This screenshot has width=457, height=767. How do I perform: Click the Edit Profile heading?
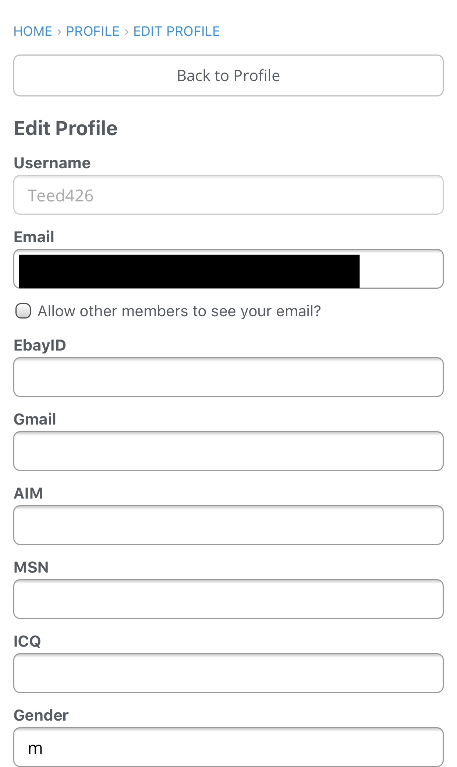65,128
